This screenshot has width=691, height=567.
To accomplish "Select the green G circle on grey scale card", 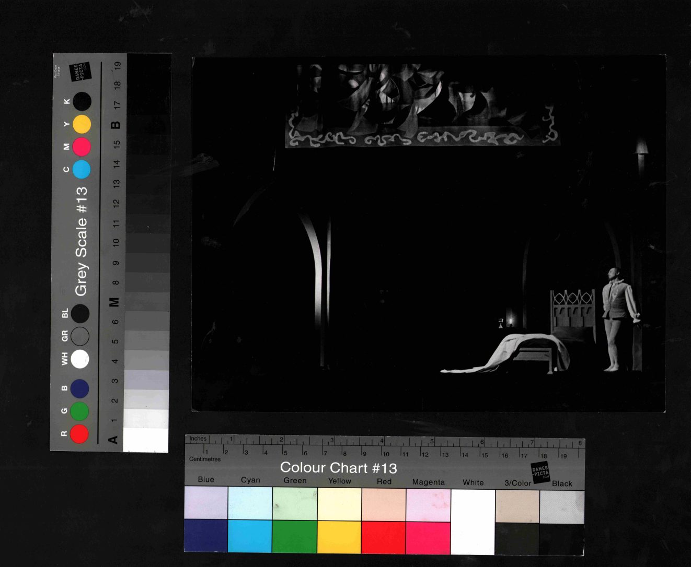I will pos(79,411).
